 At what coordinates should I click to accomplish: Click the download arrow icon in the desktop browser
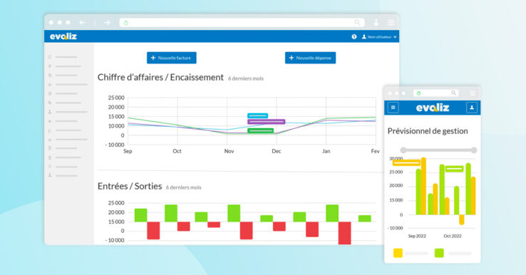376,23
